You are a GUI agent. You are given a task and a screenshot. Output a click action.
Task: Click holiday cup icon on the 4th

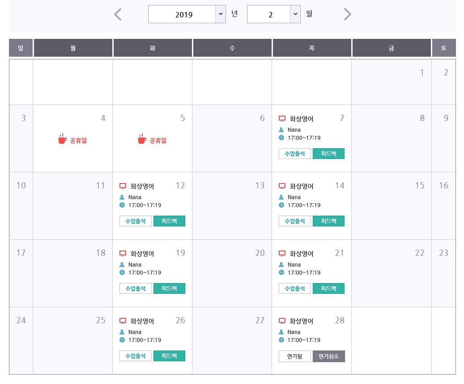coord(62,139)
